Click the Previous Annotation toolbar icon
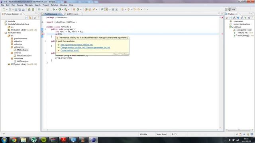The width and height of the screenshot is (255, 143). click(129, 10)
